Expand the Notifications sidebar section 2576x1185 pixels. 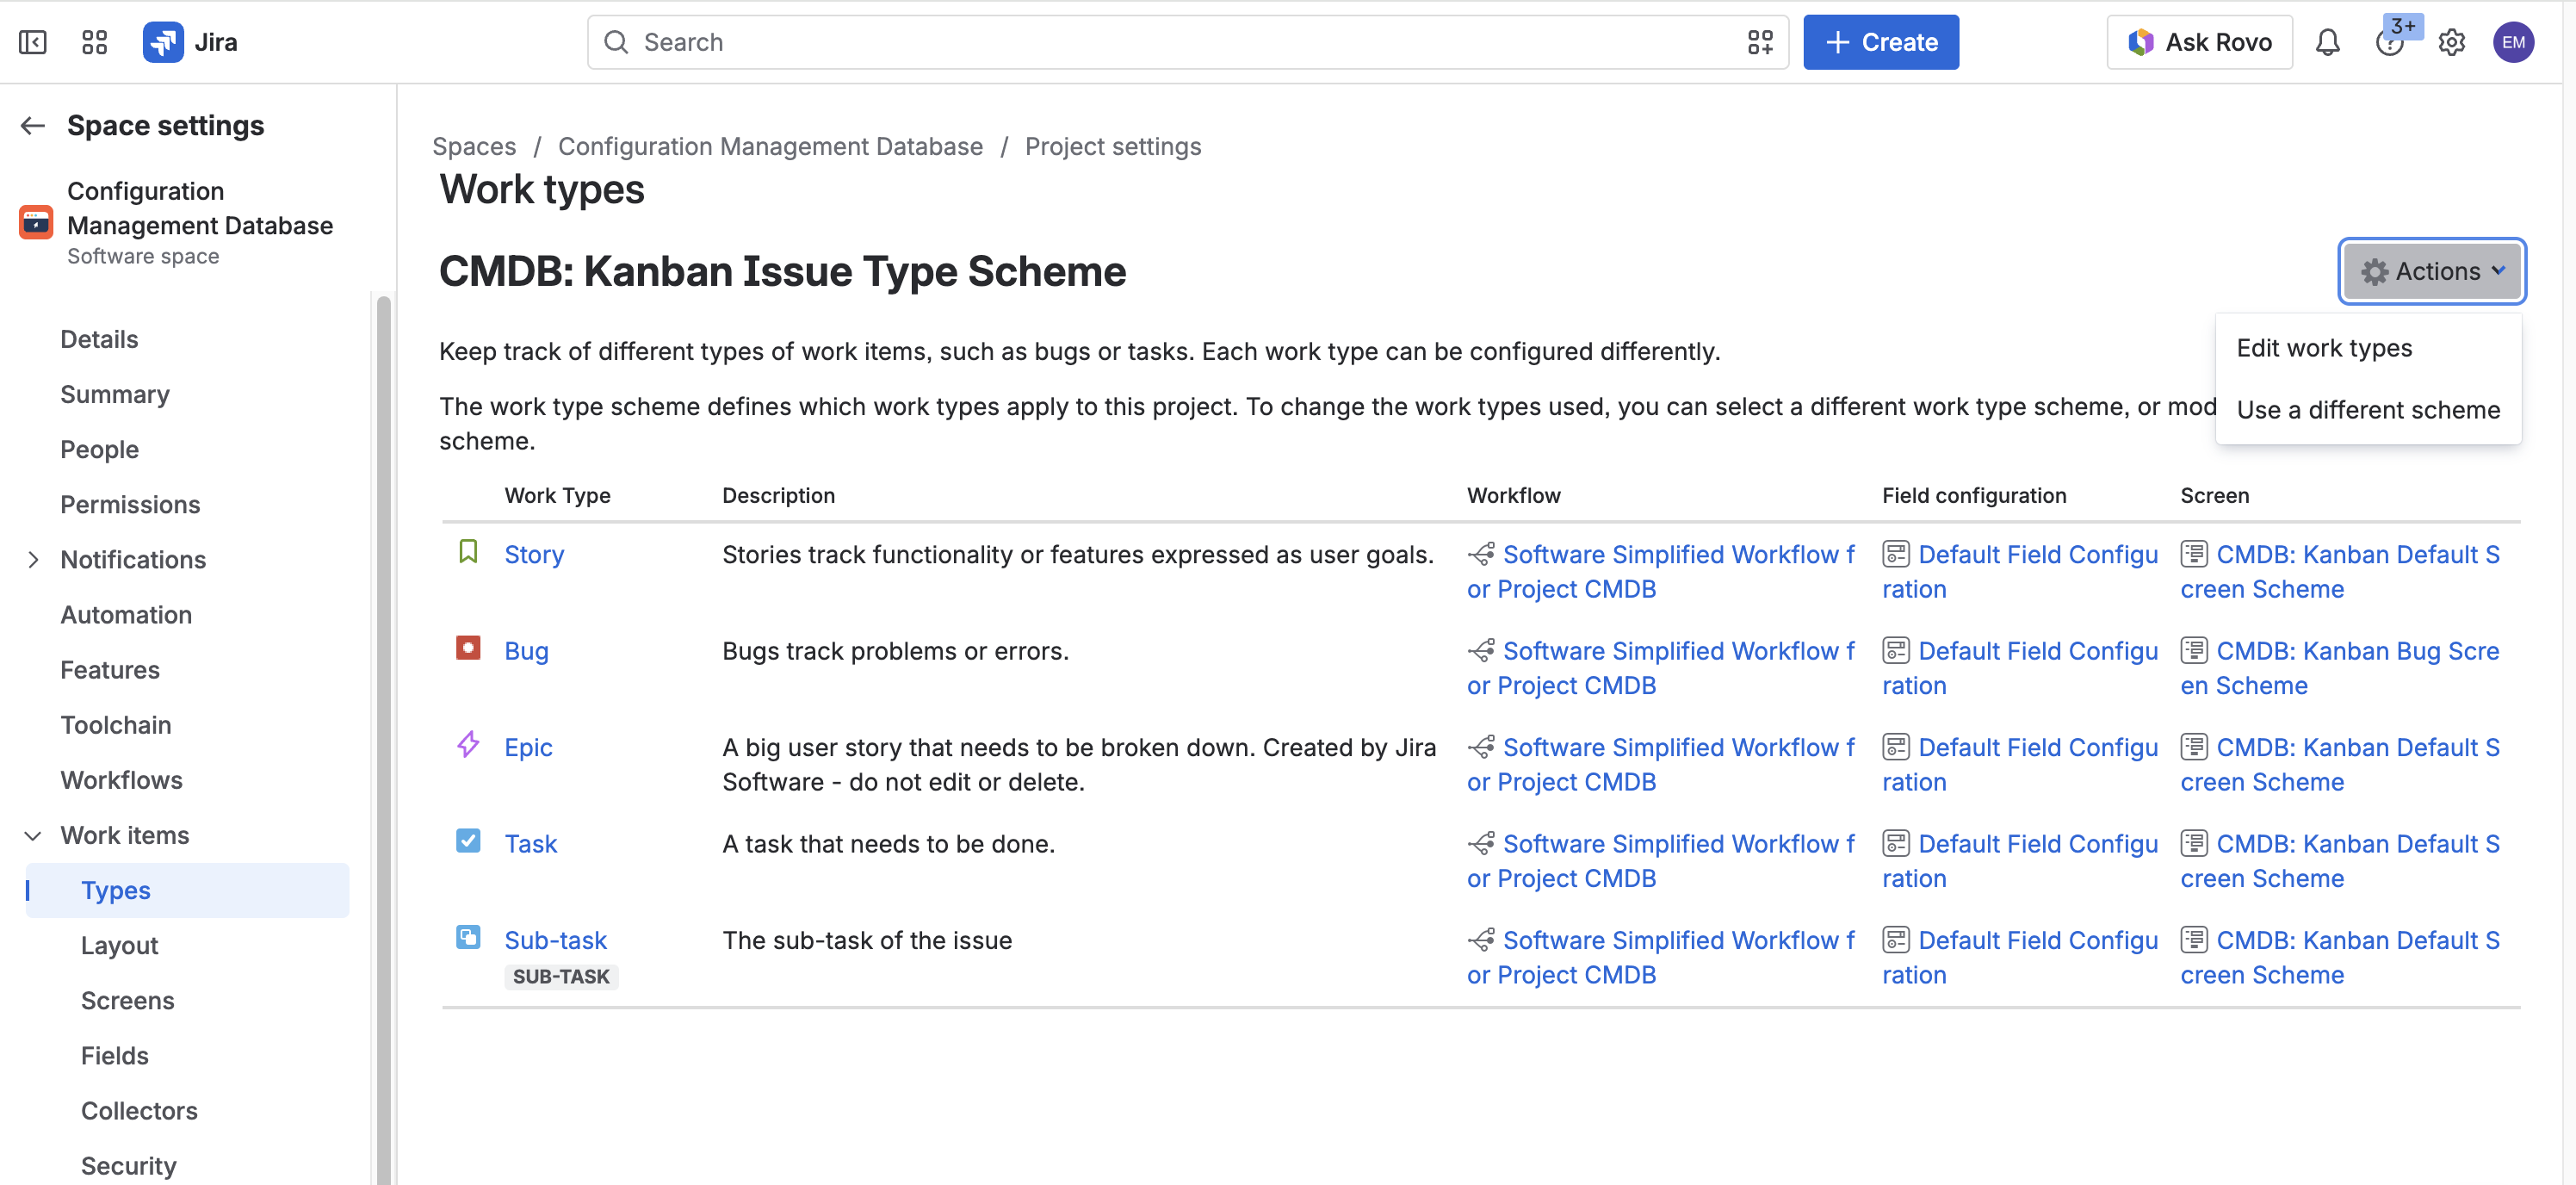click(x=33, y=559)
